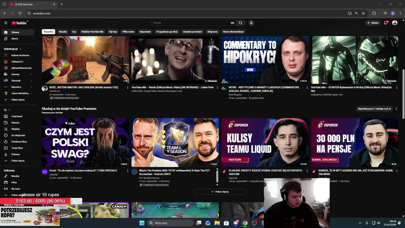Screen dimensions: 405x228
Task: Reload the page in Chrome
Action: click(20, 13)
